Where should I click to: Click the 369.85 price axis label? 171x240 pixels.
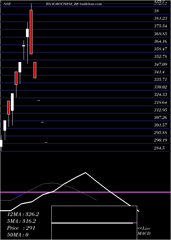tap(160, 34)
